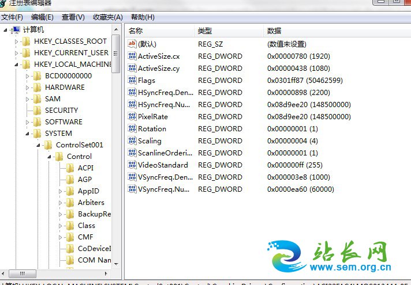Click the folder icon beside SECURITY key
This screenshot has height=285, width=411.
pos(37,111)
